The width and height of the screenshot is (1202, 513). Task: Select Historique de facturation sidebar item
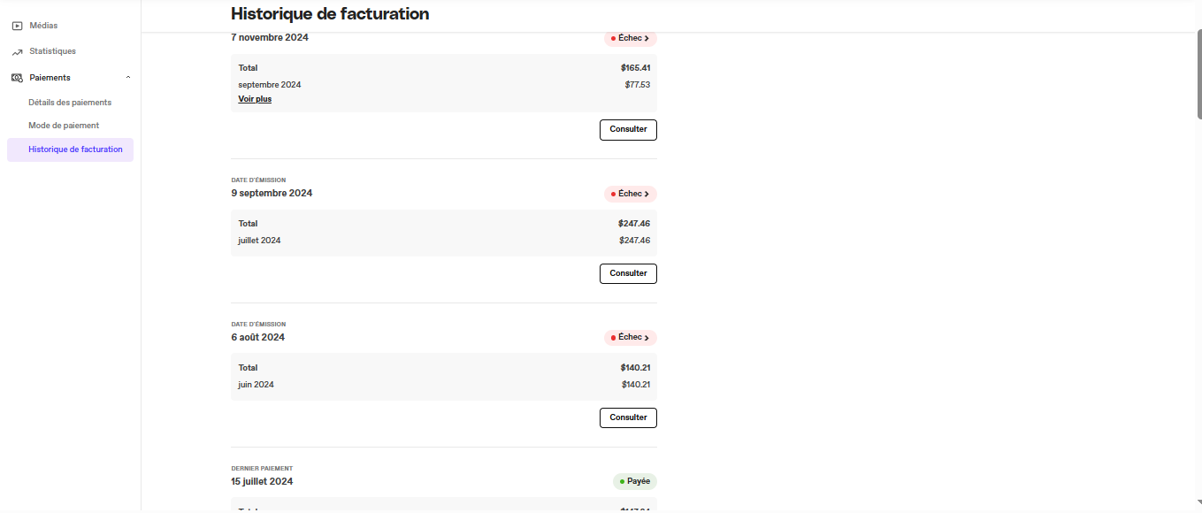(x=70, y=149)
